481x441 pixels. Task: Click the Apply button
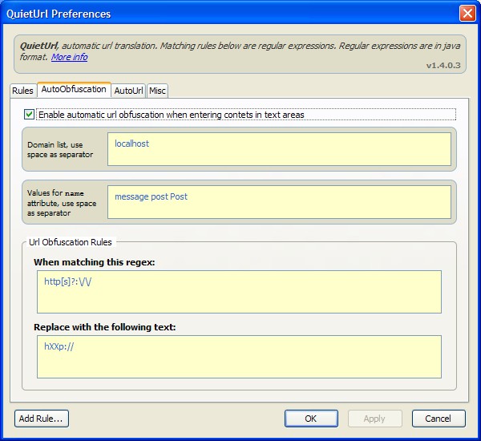click(374, 419)
